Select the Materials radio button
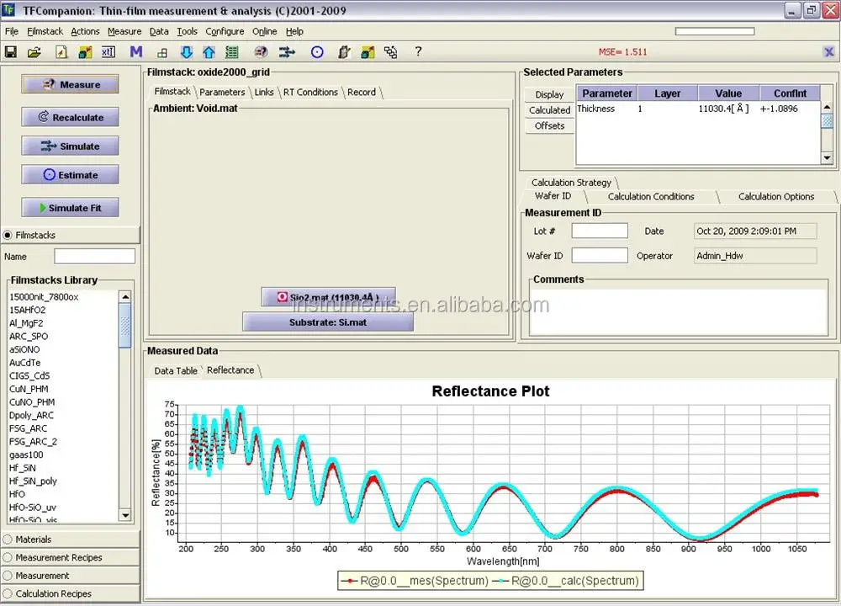The height and width of the screenshot is (606, 841). (x=8, y=540)
